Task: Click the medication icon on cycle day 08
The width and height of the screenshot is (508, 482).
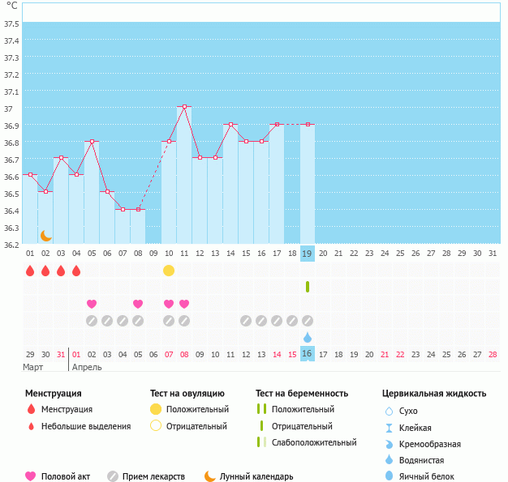Action: pyautogui.click(x=138, y=321)
